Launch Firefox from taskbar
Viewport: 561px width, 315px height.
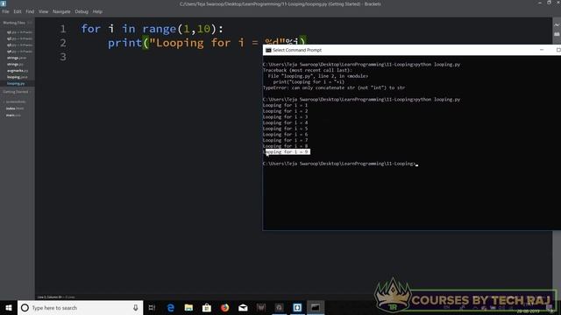(x=224, y=307)
